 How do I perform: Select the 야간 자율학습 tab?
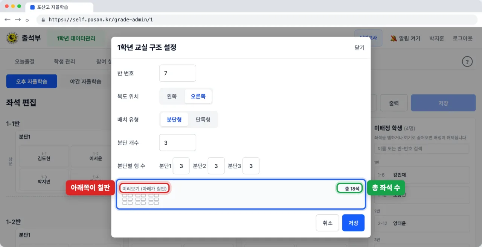click(85, 81)
